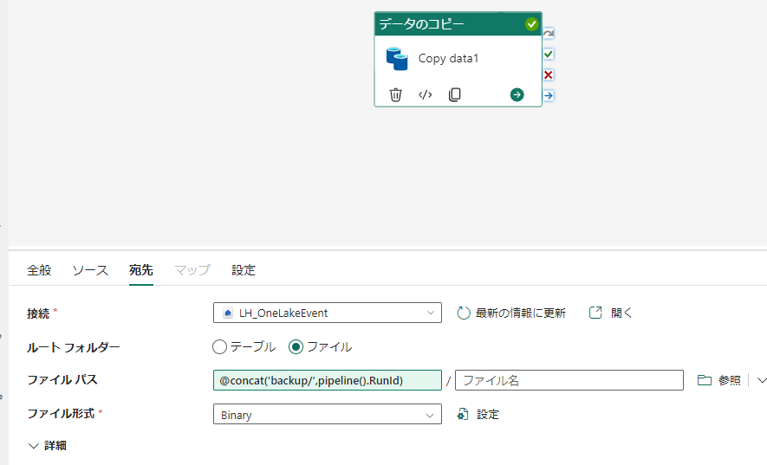Click the folder browse icon next to 参照
767x465 pixels.
click(x=705, y=380)
